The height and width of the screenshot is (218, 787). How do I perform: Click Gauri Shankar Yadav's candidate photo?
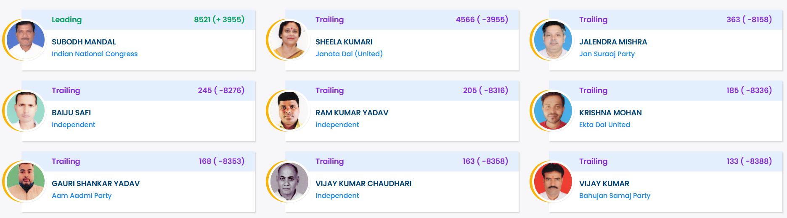tap(26, 182)
